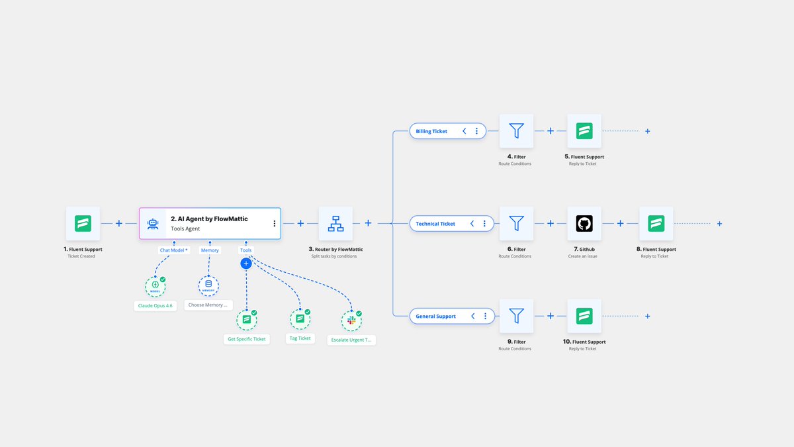Open Technical Ticket route options menu

click(484, 224)
